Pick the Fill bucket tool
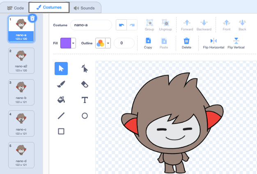Screen dimensions: 257x174 [61, 100]
